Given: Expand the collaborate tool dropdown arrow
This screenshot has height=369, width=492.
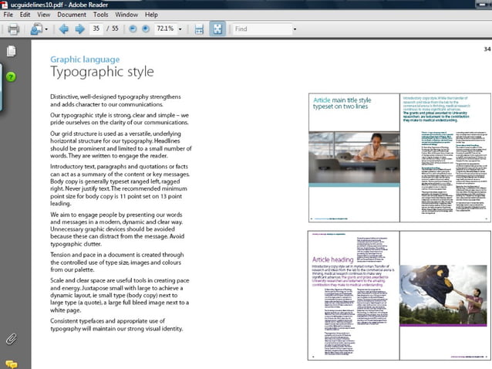Looking at the screenshot, I should (46, 29).
